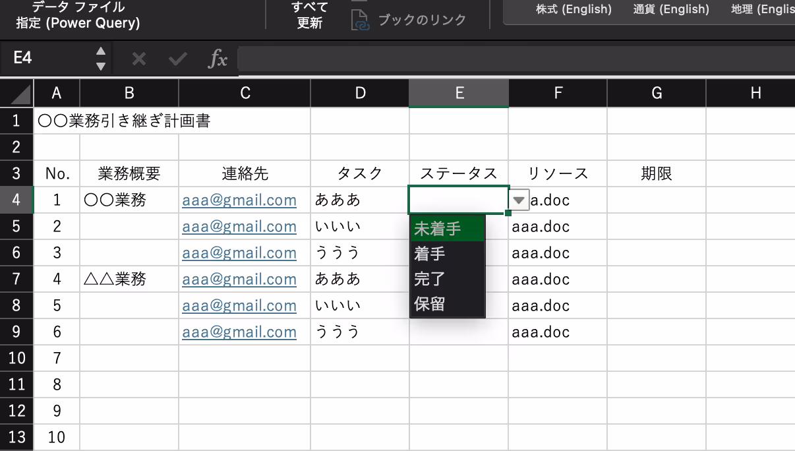
Task: Select column D header
Action: click(x=360, y=93)
